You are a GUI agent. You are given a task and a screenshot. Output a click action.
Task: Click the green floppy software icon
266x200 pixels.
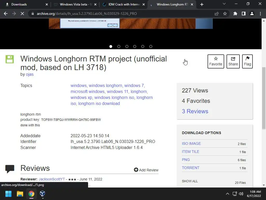[x=10, y=59]
